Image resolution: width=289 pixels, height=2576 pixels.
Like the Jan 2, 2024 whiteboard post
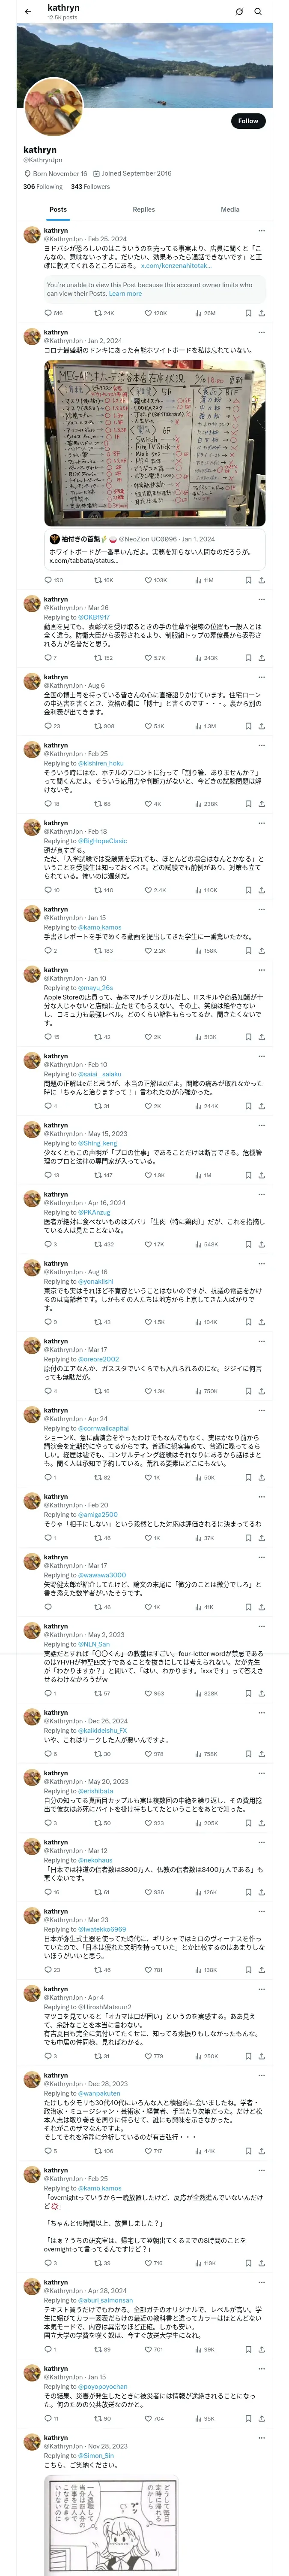coord(149,580)
